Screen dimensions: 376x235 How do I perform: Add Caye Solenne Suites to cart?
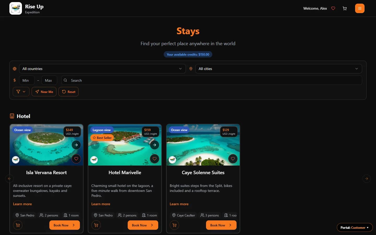[x=174, y=225]
